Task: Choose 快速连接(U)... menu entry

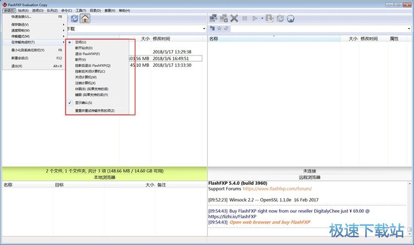Action: (34, 17)
